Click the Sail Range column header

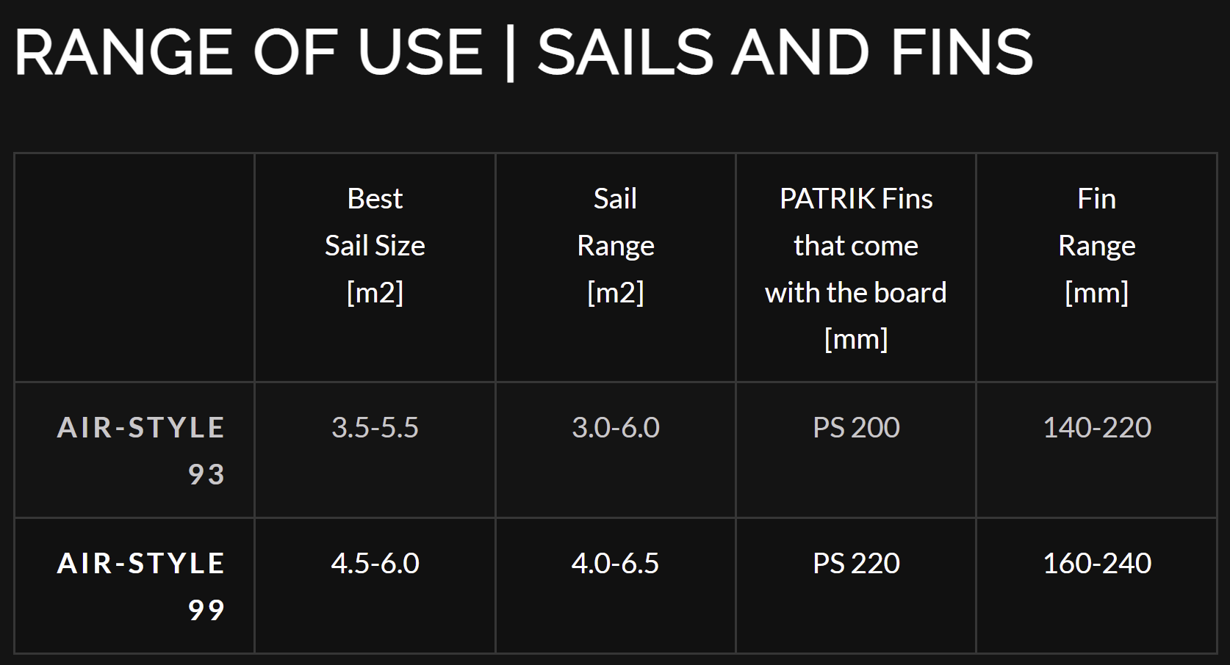(616, 245)
